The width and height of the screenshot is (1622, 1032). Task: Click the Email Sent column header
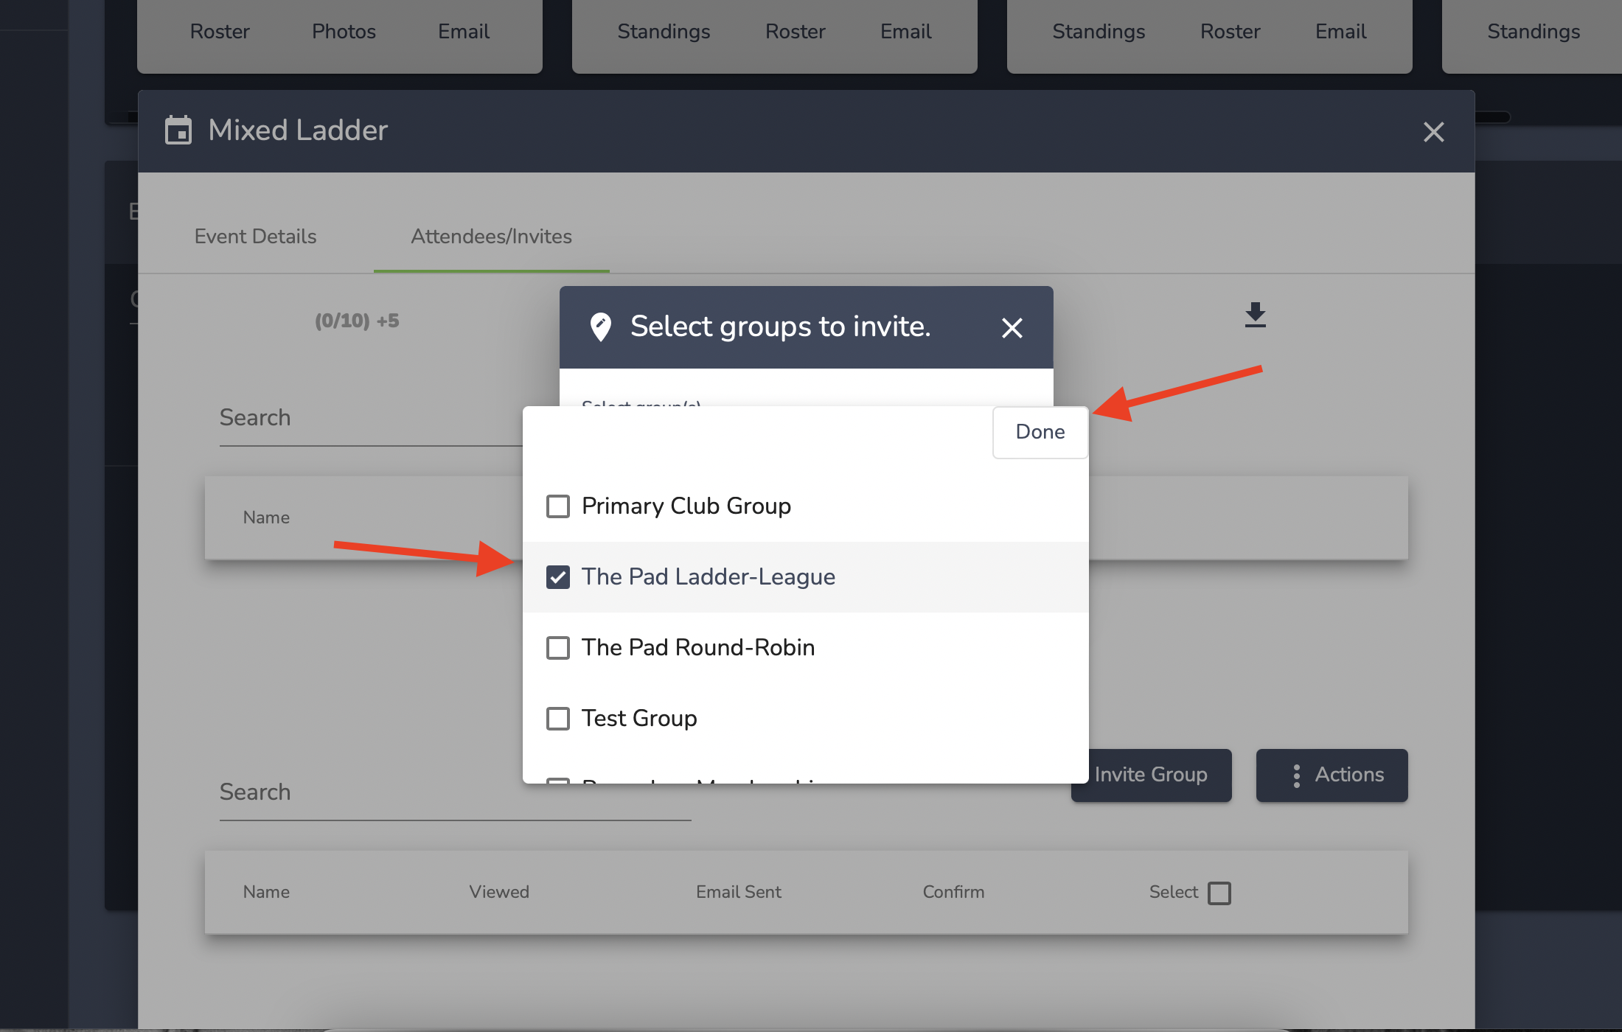(739, 892)
